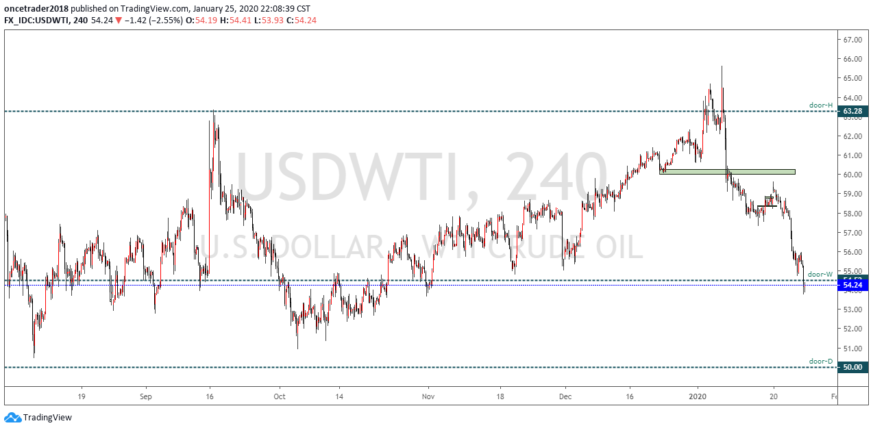Click the H:54.41 high value

coord(235,20)
